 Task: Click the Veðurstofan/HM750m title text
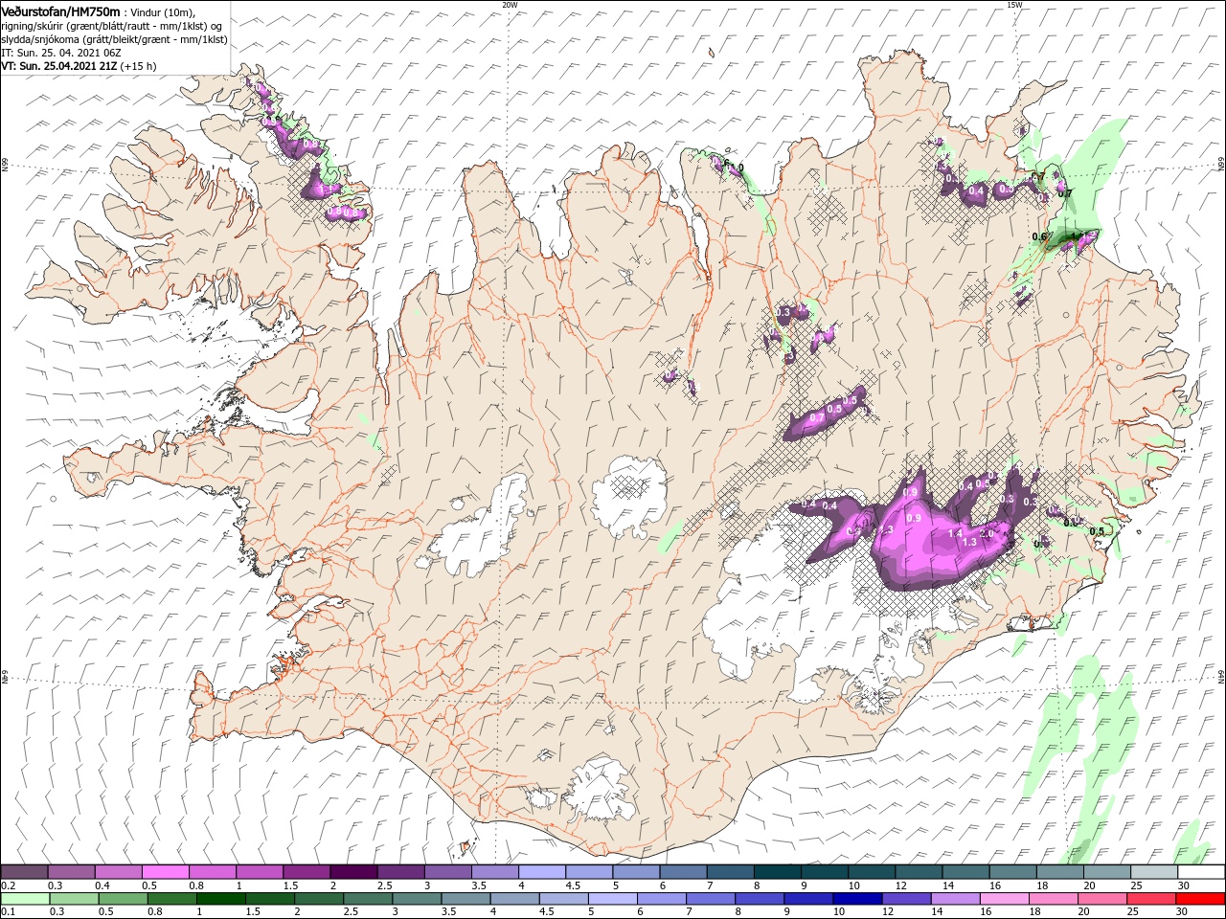(x=60, y=11)
